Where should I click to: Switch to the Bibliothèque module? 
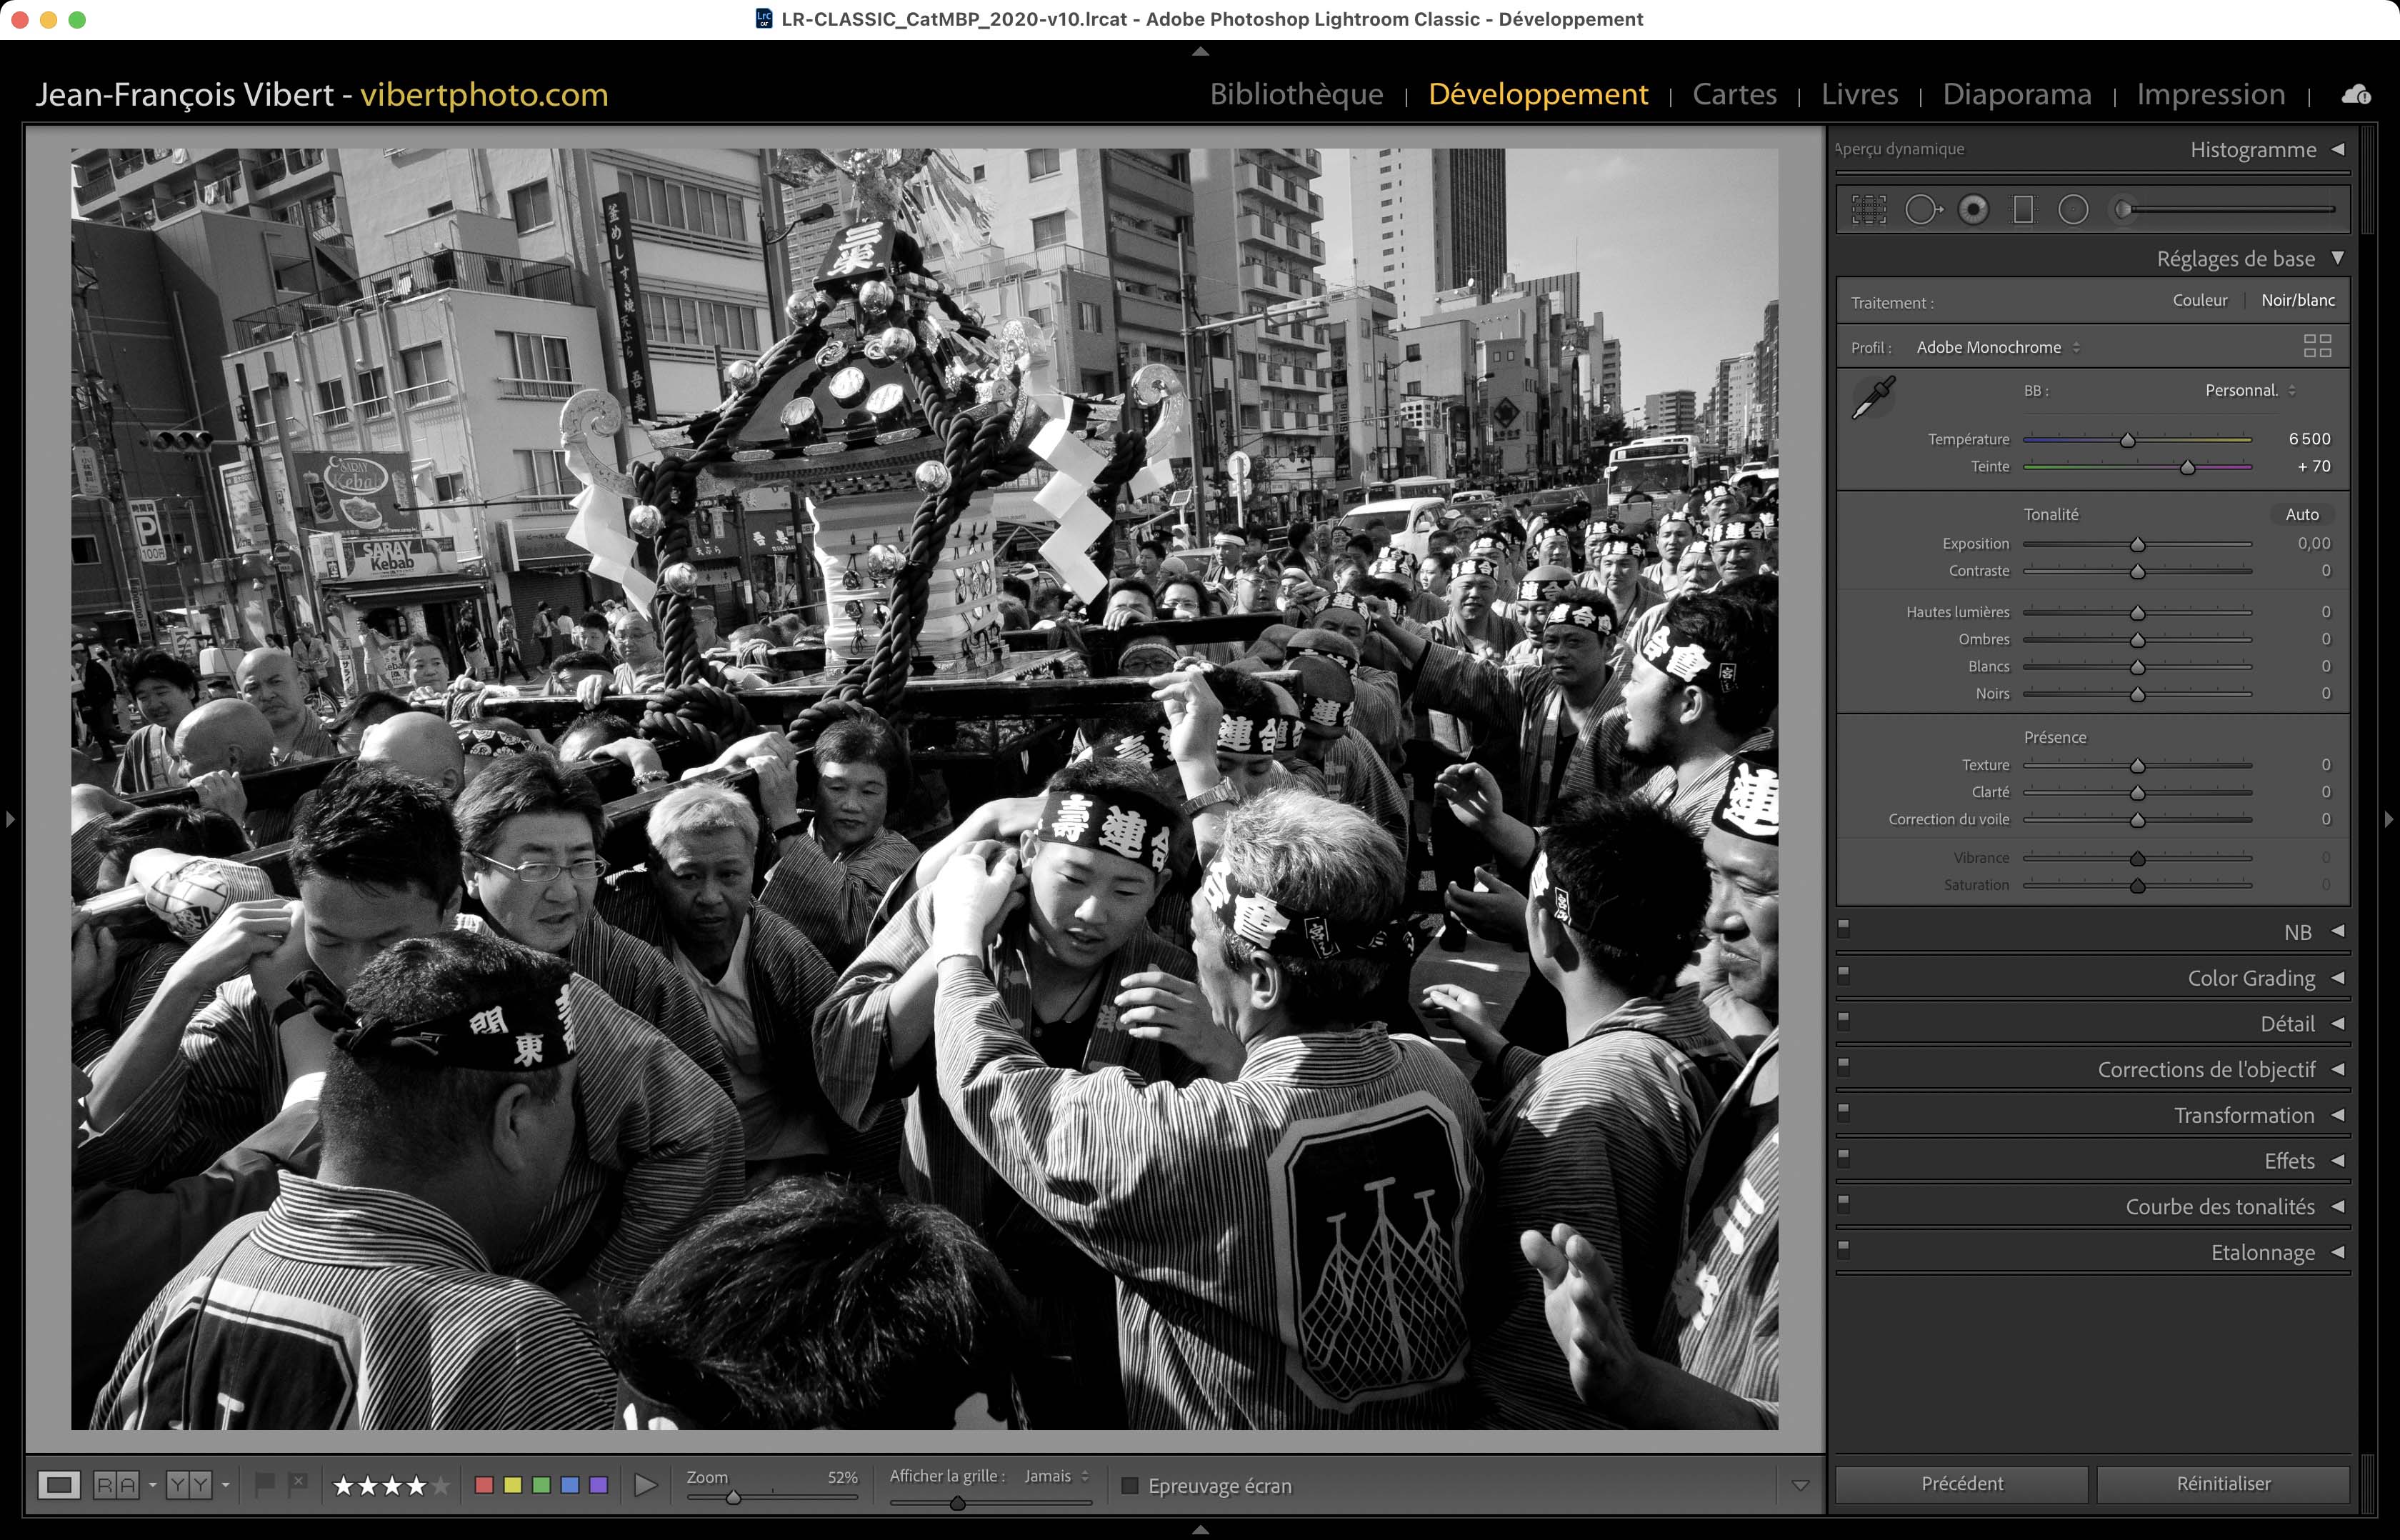[1296, 94]
